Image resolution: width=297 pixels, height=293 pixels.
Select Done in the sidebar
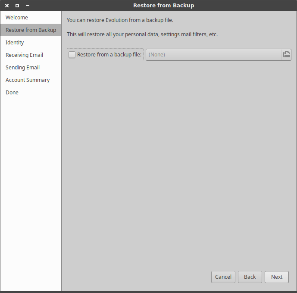click(12, 93)
